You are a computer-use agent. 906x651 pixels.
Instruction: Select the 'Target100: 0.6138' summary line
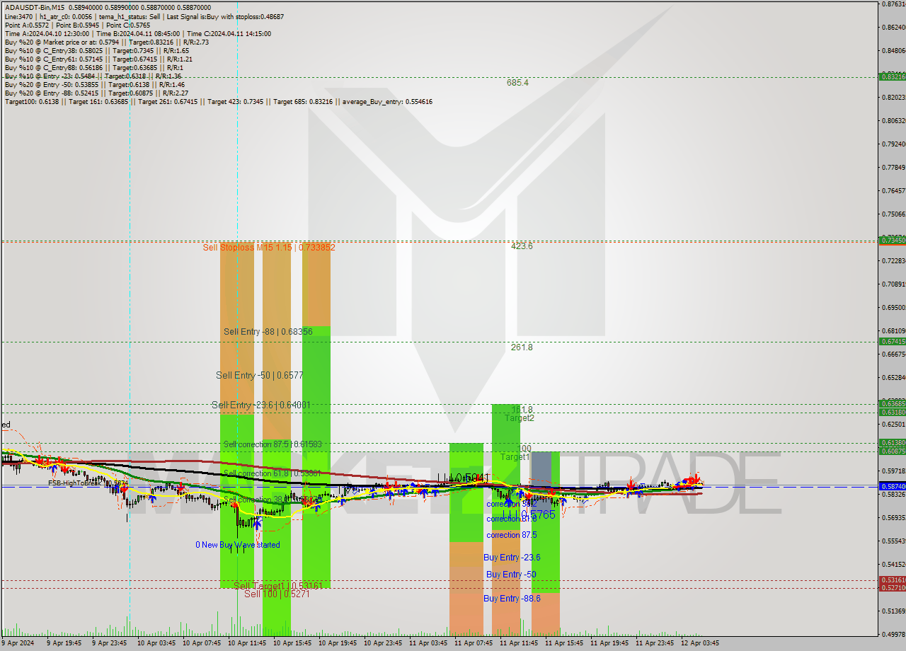(219, 101)
